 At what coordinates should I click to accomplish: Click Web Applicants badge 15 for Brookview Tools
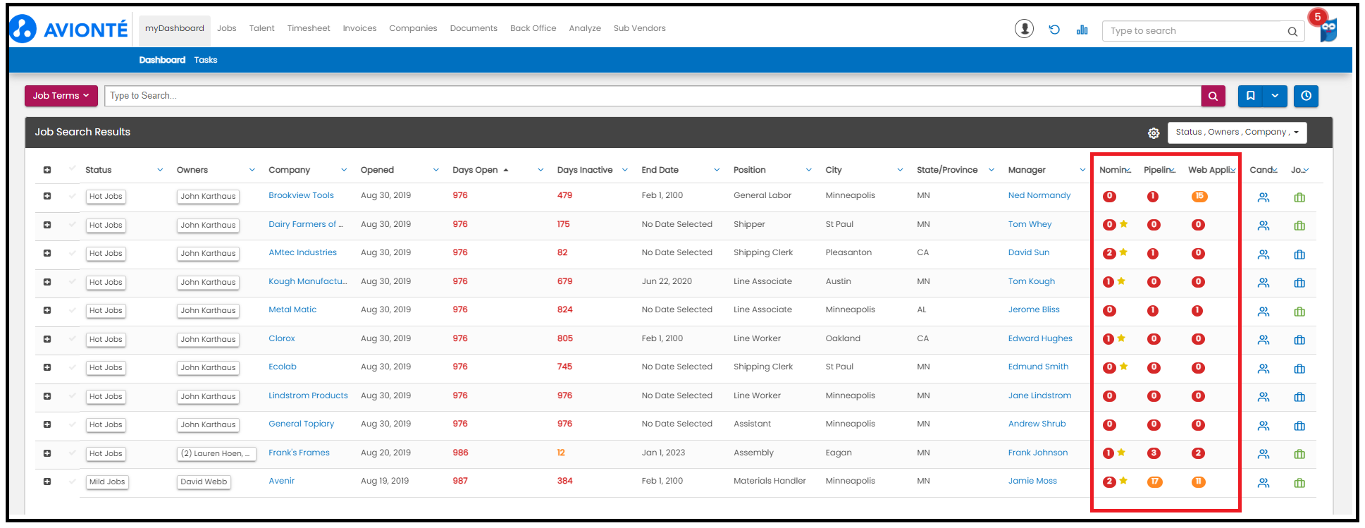click(1199, 196)
